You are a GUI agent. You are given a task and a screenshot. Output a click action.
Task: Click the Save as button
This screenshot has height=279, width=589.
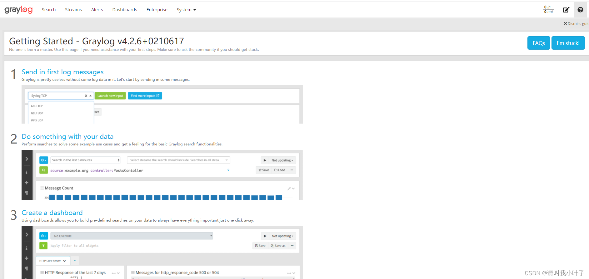pos(278,246)
